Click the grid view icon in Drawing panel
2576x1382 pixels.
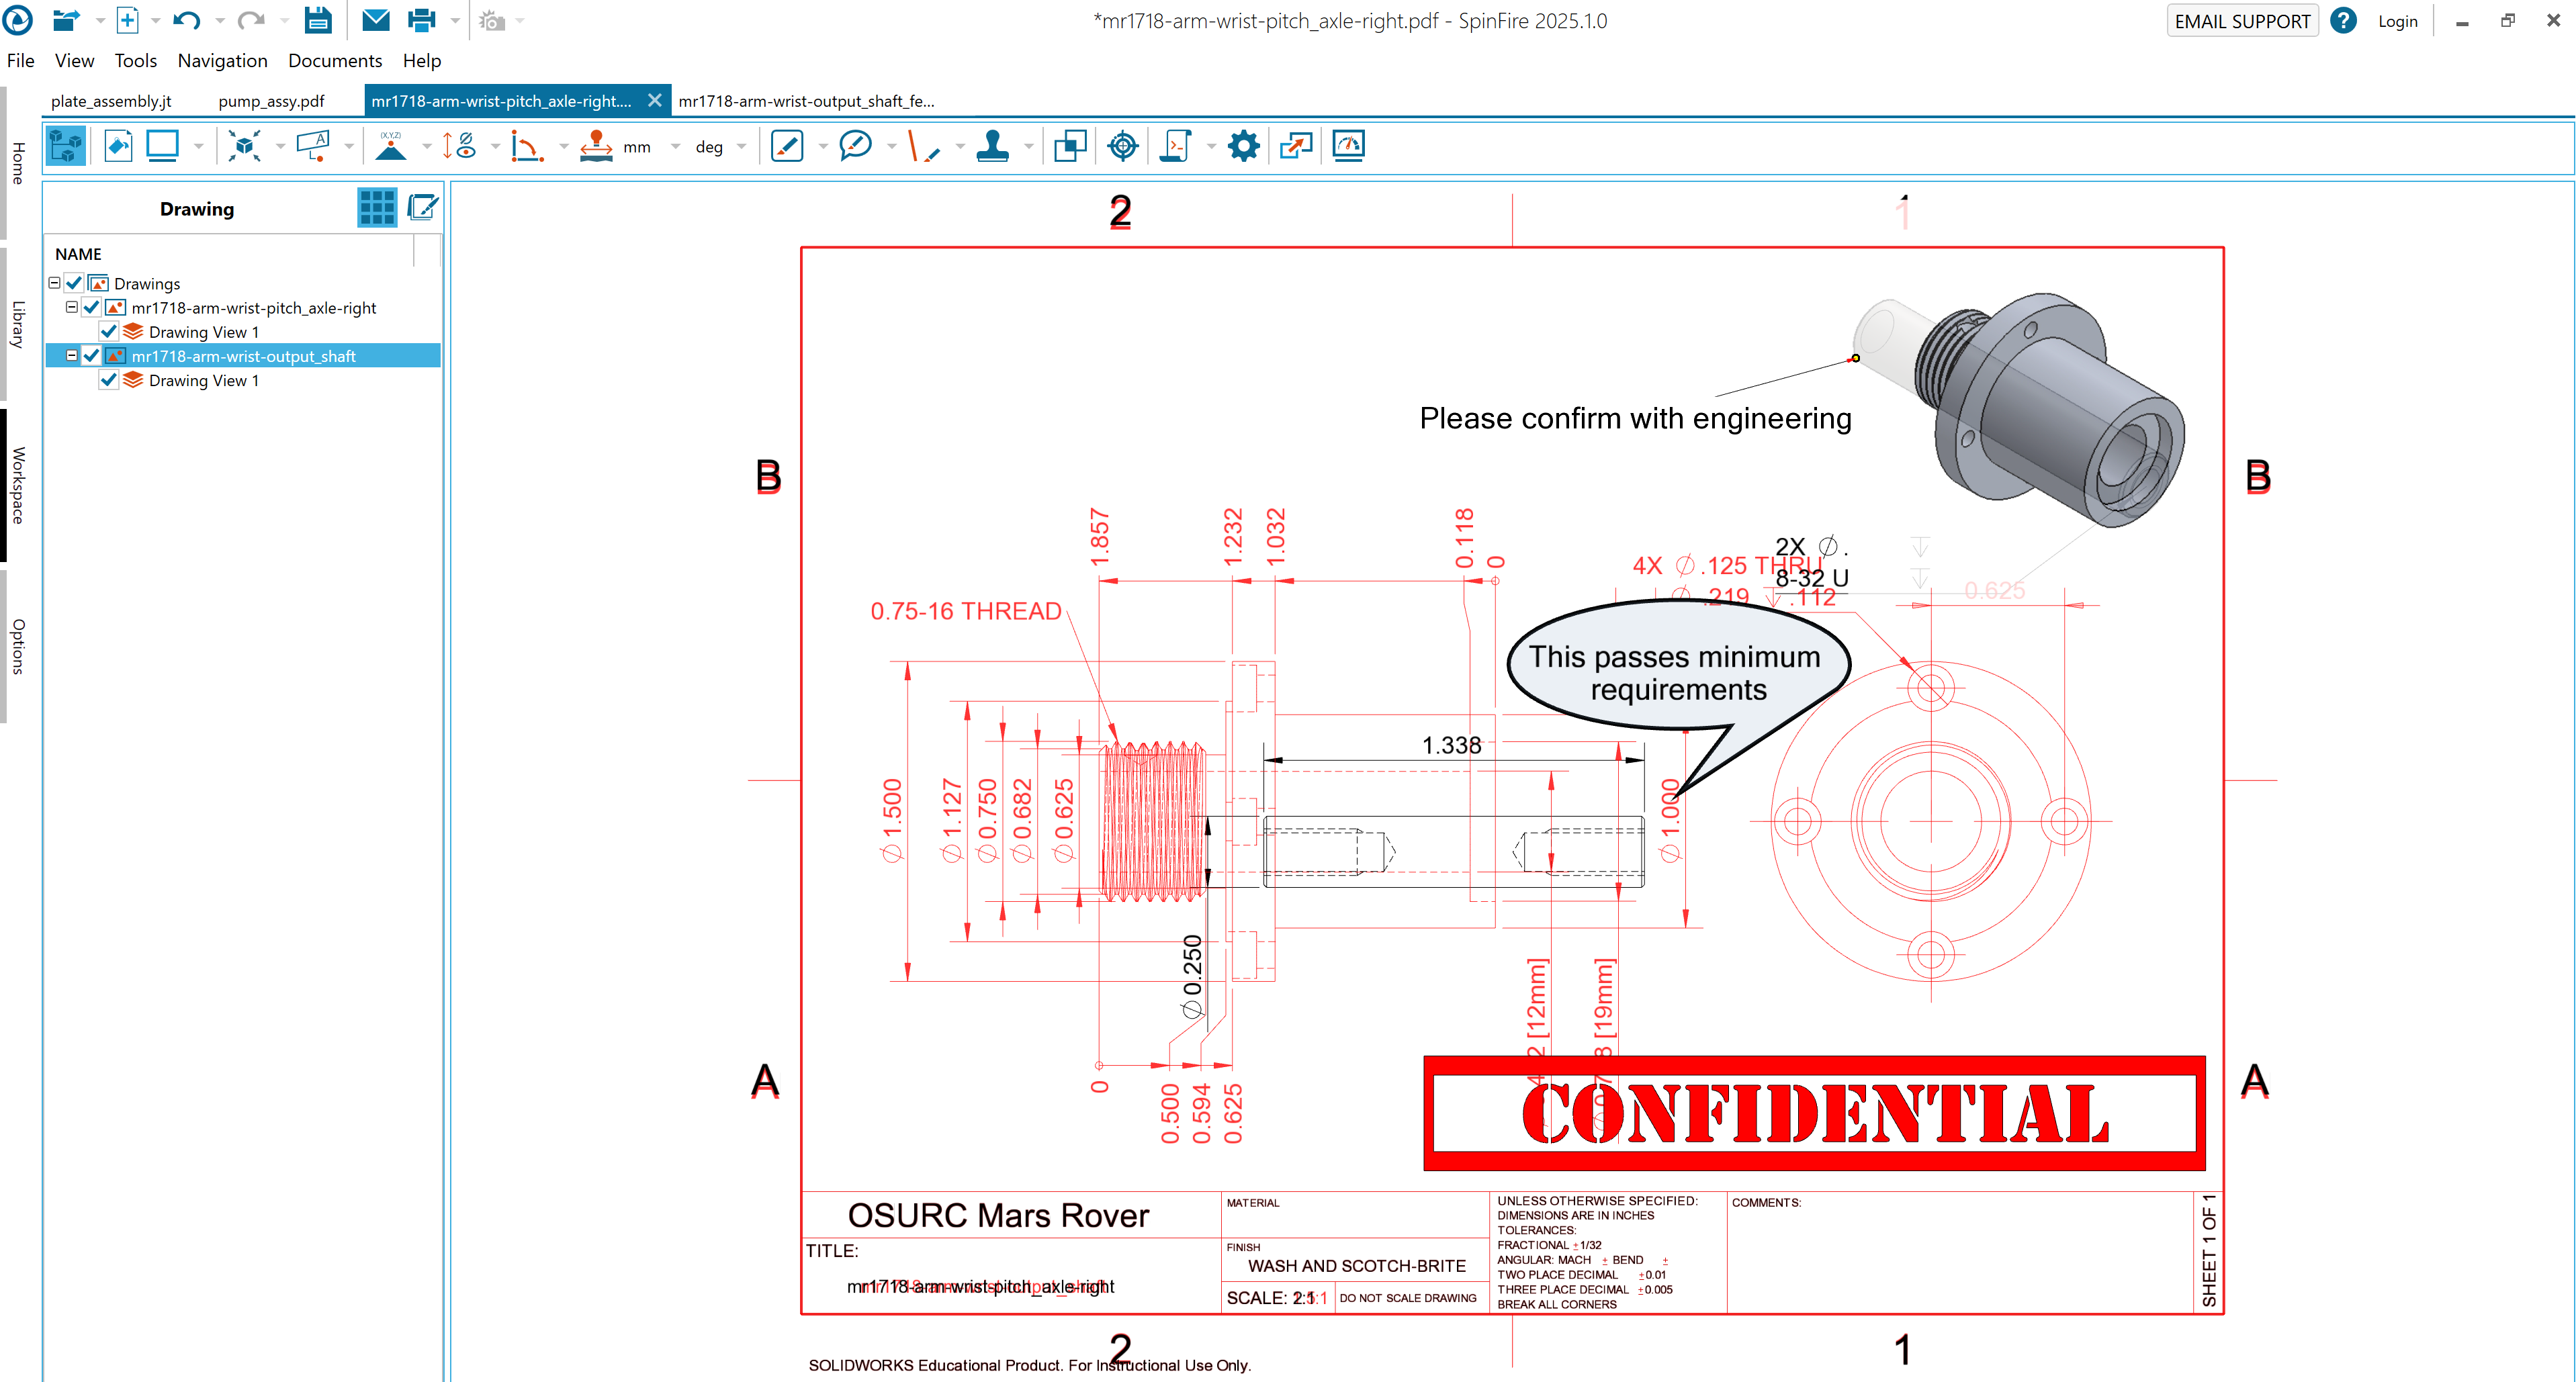tap(377, 208)
